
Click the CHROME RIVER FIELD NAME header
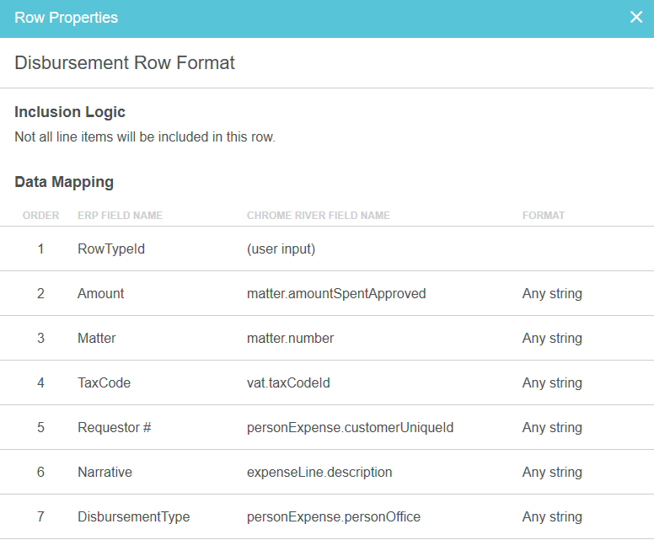[318, 216]
